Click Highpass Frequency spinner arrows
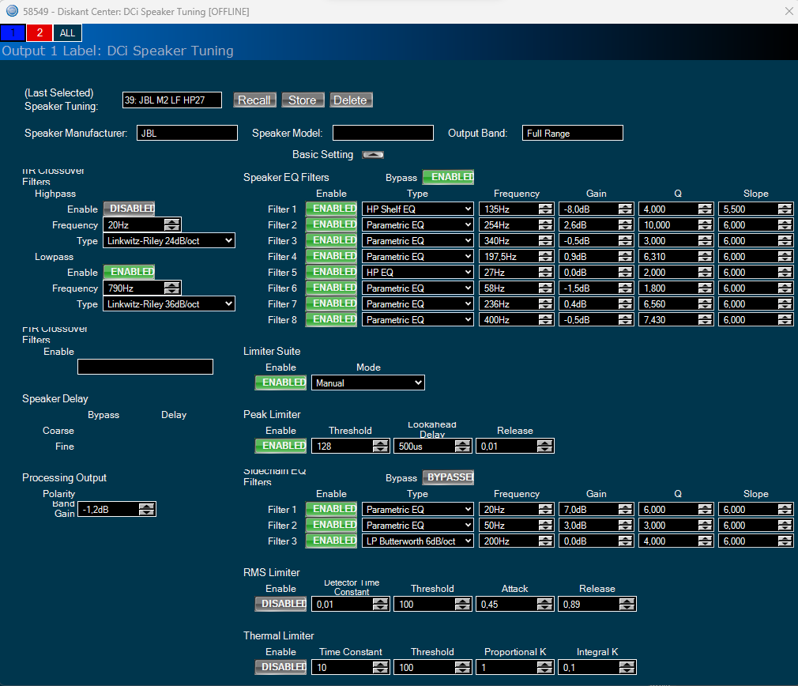The image size is (798, 686). coord(171,225)
